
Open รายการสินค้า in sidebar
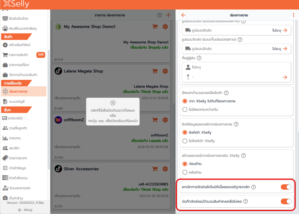[x=18, y=55]
